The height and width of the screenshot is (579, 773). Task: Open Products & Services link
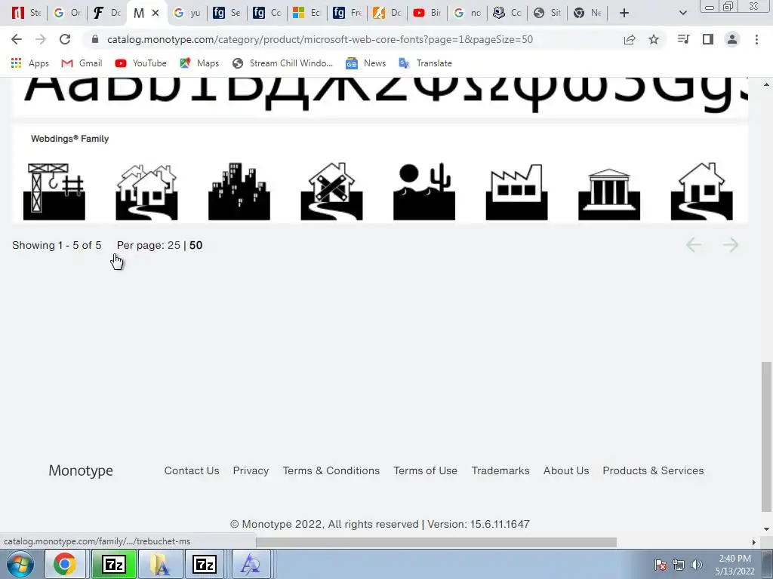[x=653, y=470]
